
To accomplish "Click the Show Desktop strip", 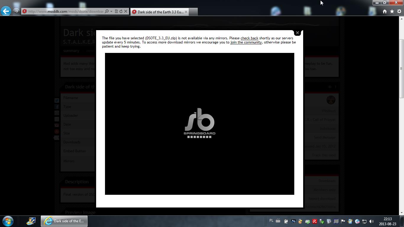I will pyautogui.click(x=402, y=221).
